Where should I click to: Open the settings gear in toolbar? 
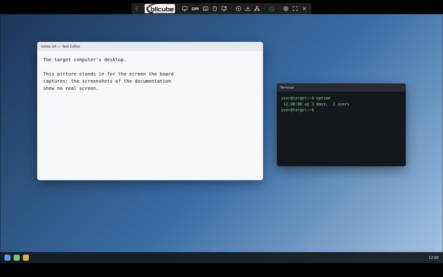[286, 9]
